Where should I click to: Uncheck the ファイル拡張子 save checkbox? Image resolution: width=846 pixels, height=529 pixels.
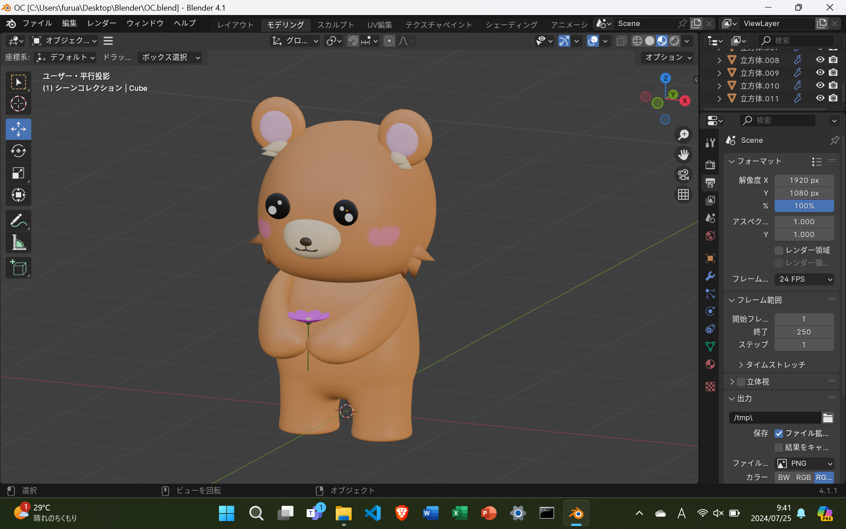click(779, 433)
